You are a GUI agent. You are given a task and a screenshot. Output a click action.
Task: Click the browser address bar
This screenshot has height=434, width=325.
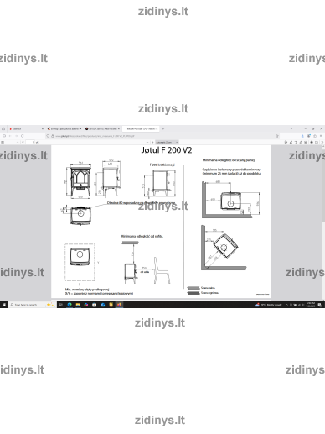pos(162,136)
